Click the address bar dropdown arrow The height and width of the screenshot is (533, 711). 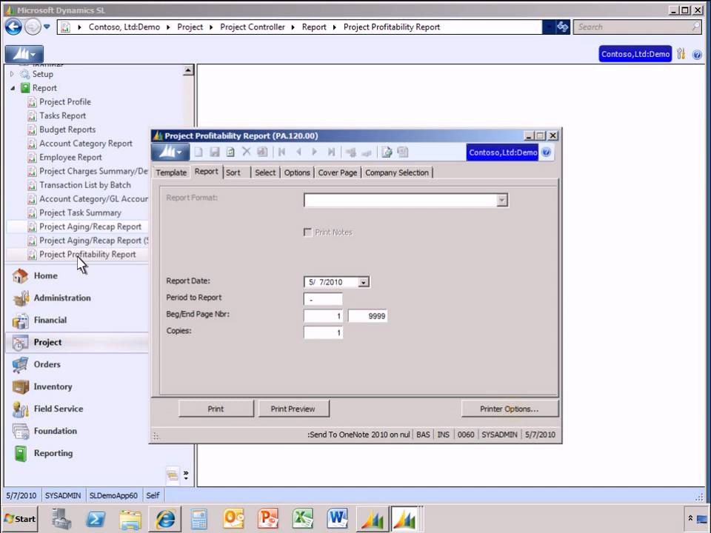click(x=549, y=27)
